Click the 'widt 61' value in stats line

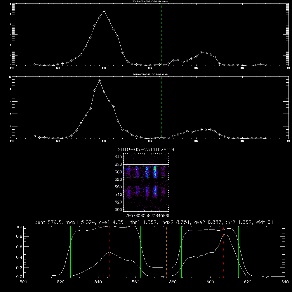pyautogui.click(x=264, y=222)
